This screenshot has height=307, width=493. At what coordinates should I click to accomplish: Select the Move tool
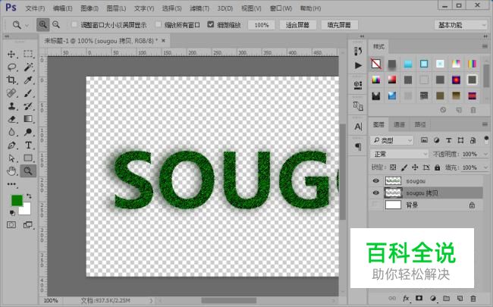point(11,54)
